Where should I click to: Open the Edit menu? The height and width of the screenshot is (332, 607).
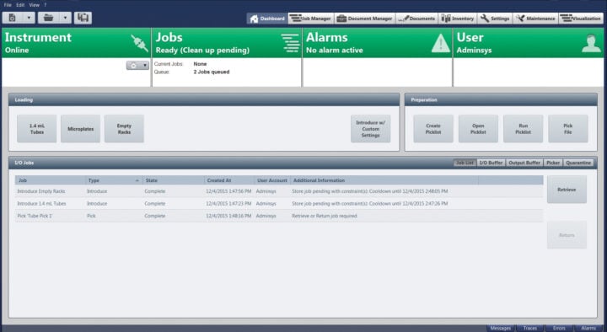[20, 5]
